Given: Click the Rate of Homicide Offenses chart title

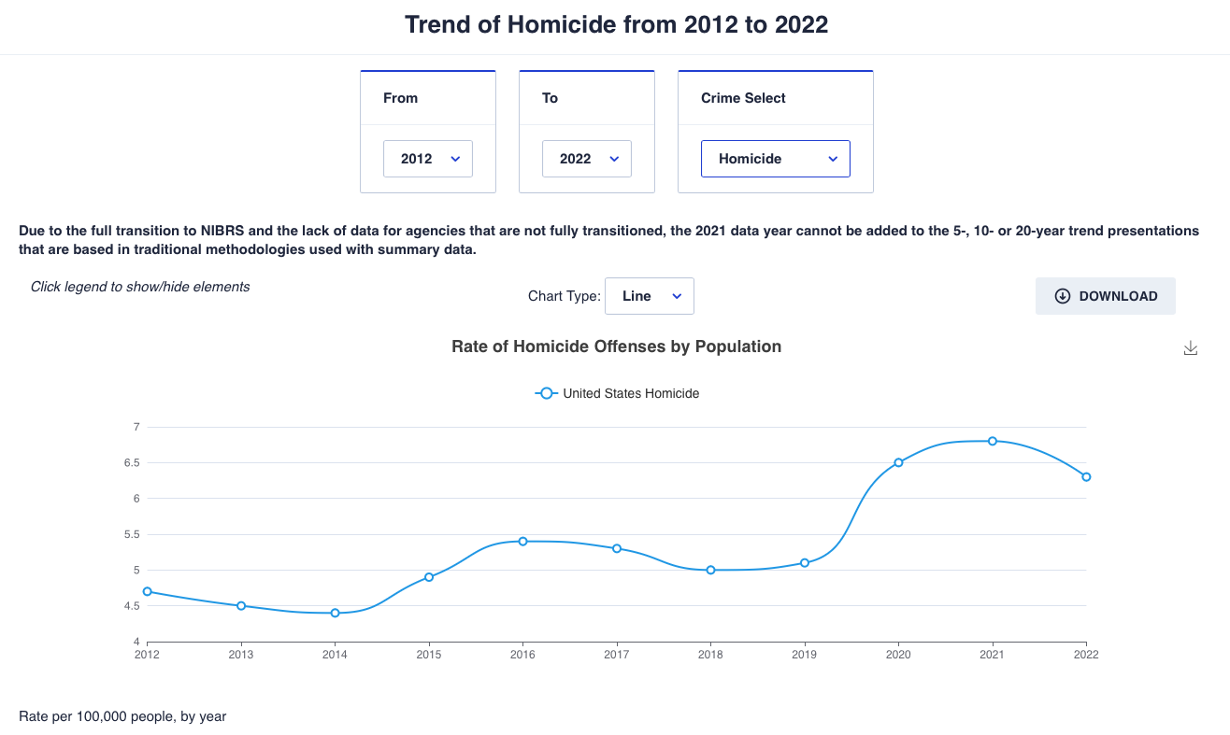Looking at the screenshot, I should point(616,346).
